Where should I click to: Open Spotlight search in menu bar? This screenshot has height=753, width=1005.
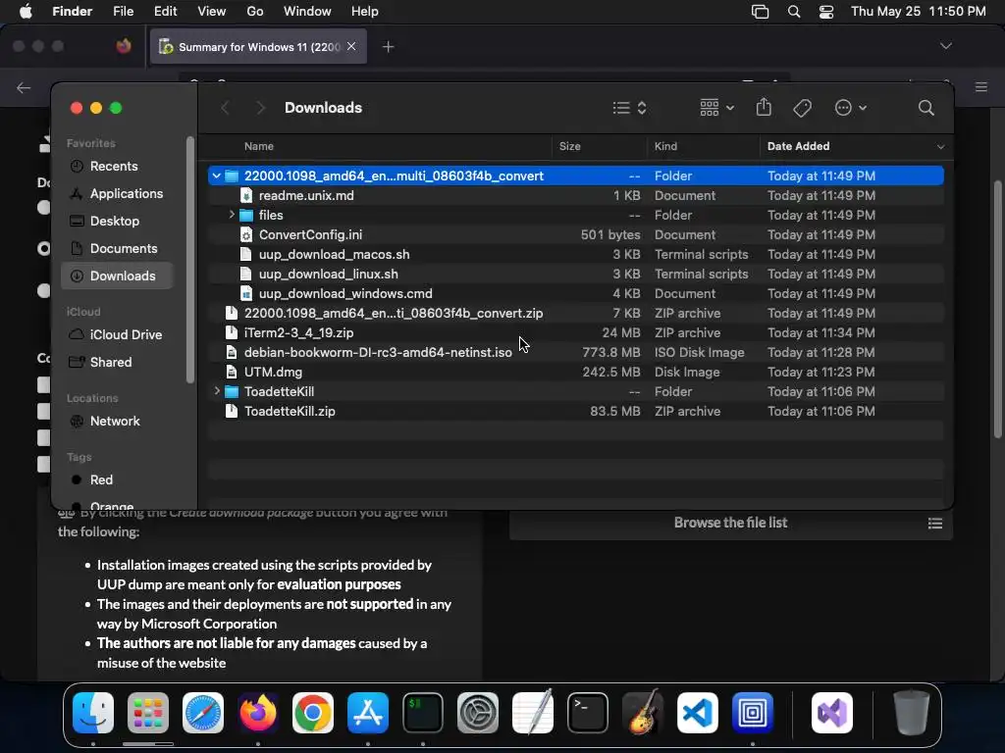coord(793,12)
